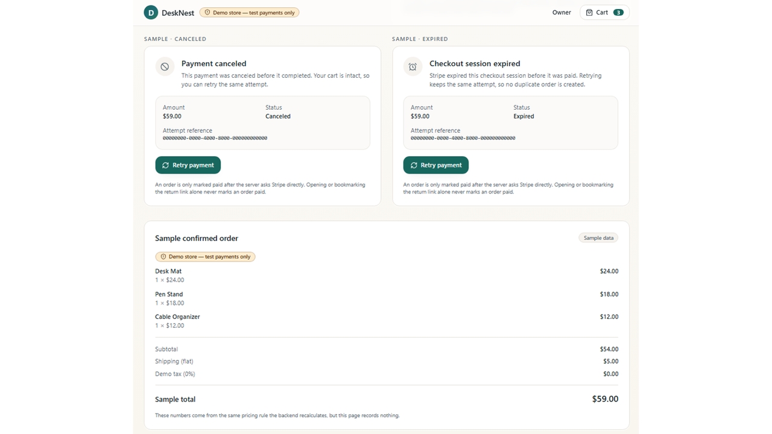Select the Owner label in header

pos(562,13)
